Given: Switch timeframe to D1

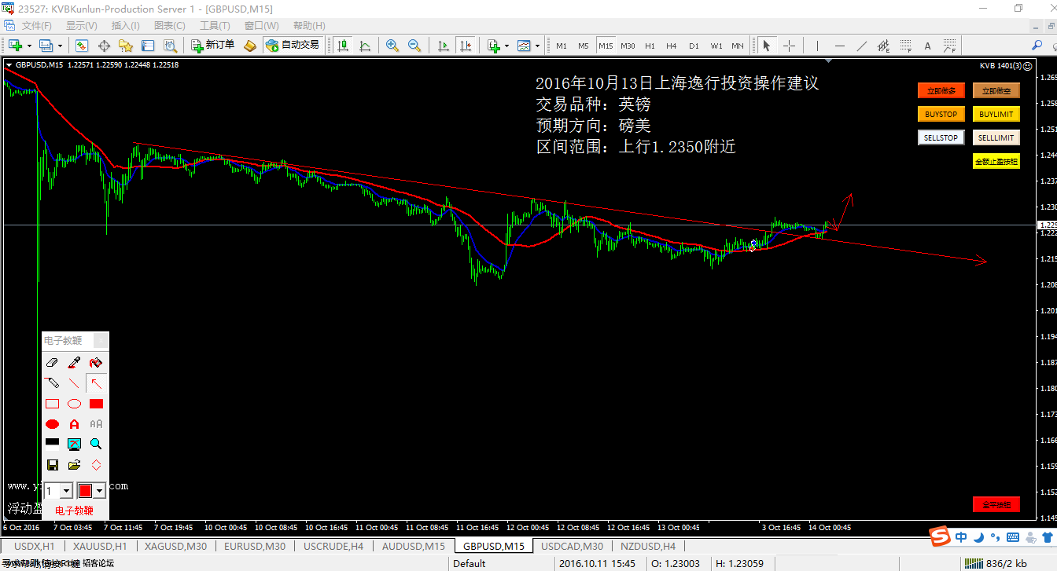Looking at the screenshot, I should tap(694, 46).
